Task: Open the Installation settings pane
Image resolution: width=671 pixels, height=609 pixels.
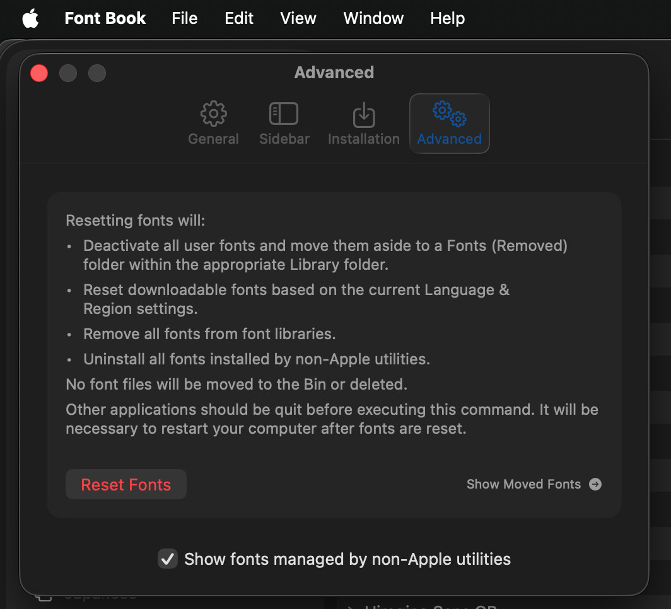Action: [x=363, y=124]
